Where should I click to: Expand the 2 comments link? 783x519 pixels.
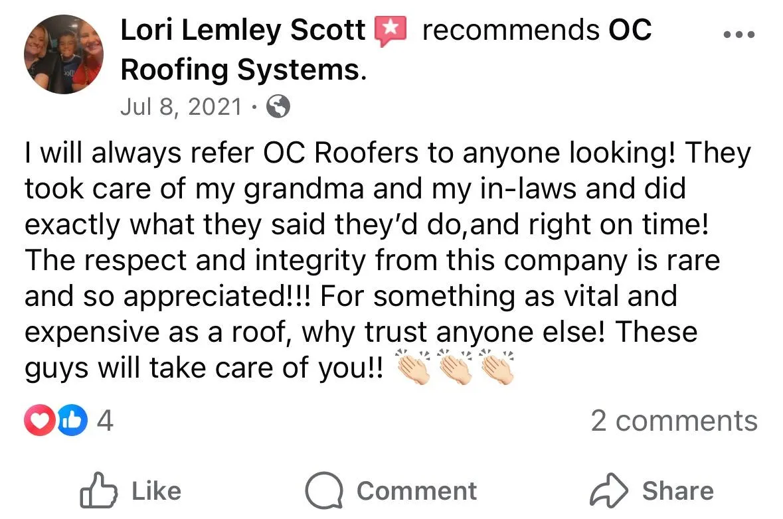pyautogui.click(x=674, y=421)
